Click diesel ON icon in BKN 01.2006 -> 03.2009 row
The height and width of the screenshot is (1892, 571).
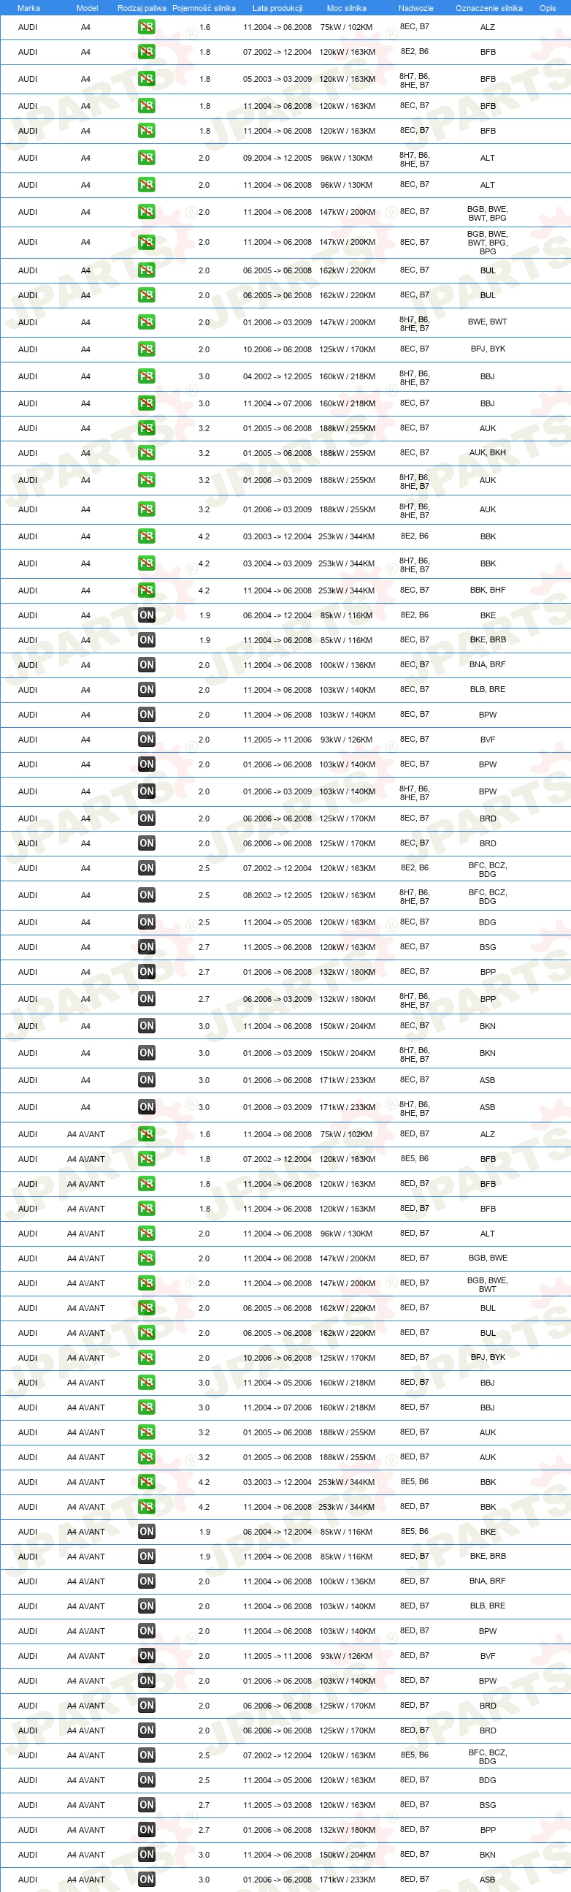click(147, 1053)
